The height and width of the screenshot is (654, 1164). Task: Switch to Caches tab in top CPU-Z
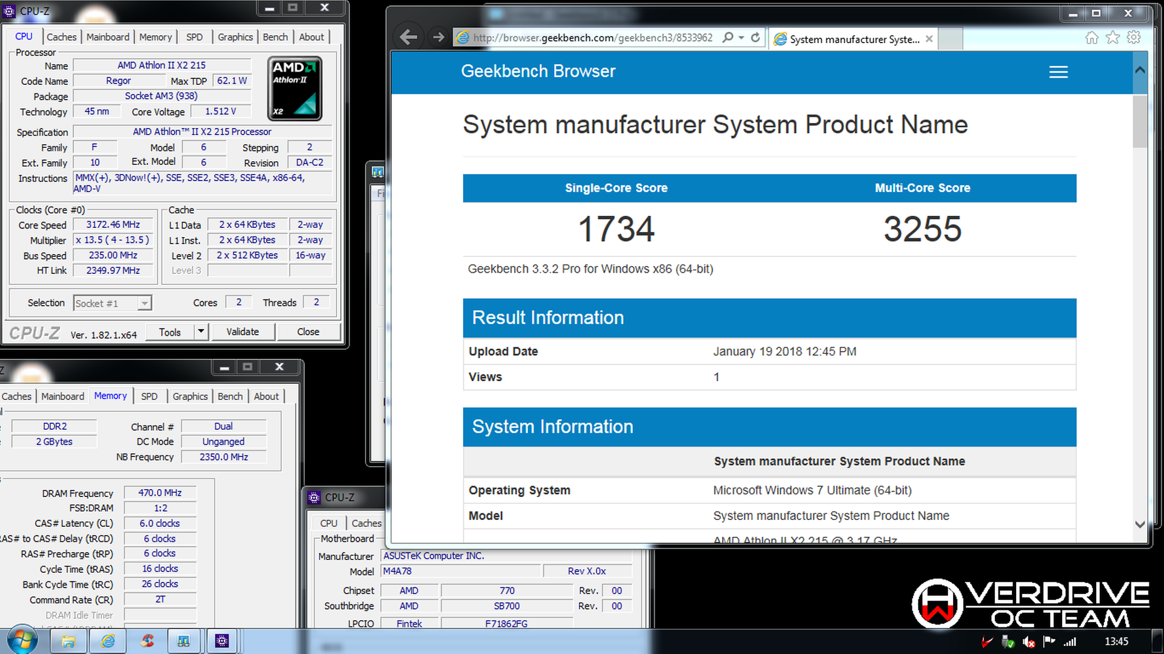point(61,37)
